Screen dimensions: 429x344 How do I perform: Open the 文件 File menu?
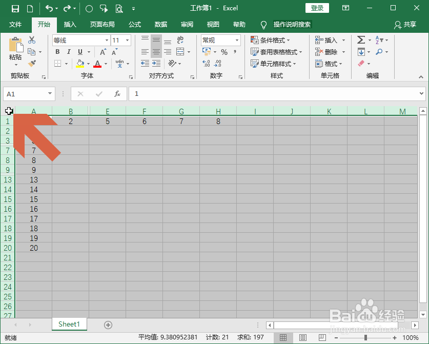(15, 25)
